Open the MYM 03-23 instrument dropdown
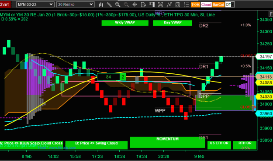Image resolution: width=273 pixels, height=161 pixels. (x=35, y=4)
